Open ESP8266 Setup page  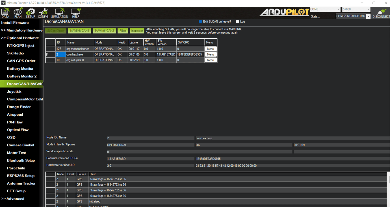pyautogui.click(x=21, y=175)
